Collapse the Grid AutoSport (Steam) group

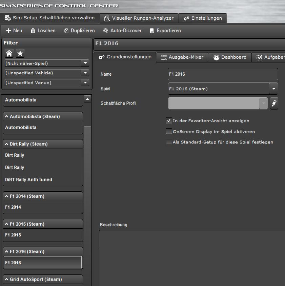6,279
